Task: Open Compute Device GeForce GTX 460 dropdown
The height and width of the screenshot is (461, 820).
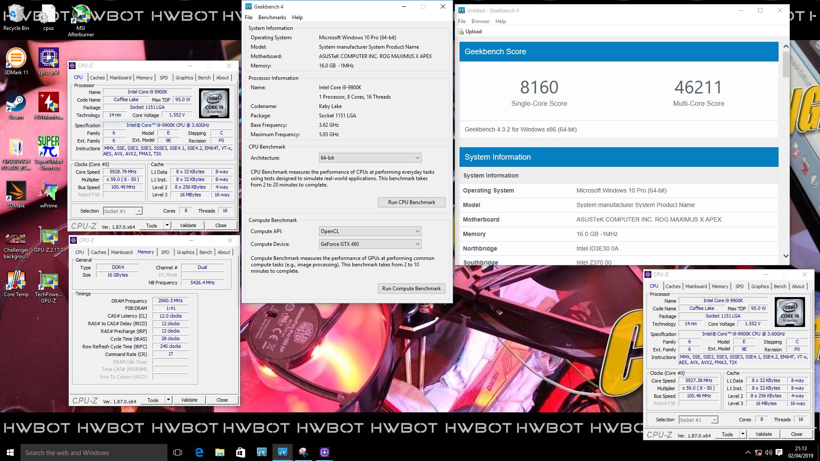Action: coord(370,244)
